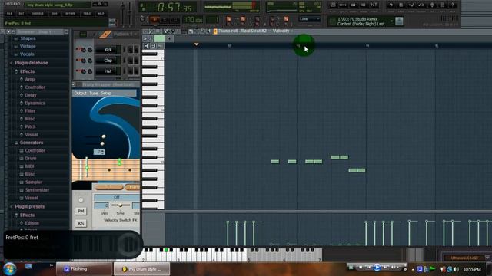This screenshot has width=492, height=276.
Task: Open the CHANNELS menu
Action: 38,14
